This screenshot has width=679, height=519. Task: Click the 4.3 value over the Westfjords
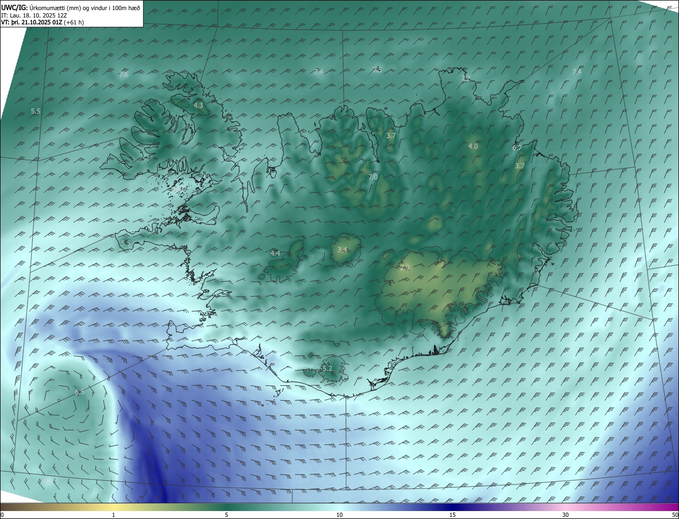198,106
